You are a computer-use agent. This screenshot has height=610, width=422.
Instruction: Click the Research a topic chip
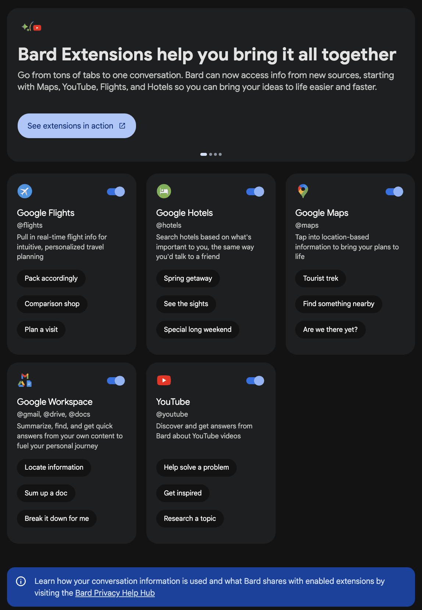(190, 518)
